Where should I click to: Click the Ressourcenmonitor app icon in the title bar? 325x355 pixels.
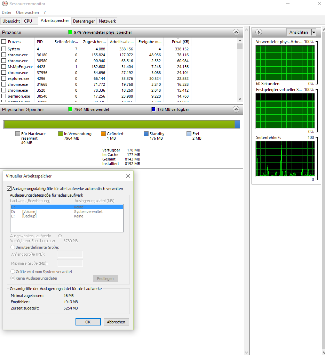(x=5, y=3)
